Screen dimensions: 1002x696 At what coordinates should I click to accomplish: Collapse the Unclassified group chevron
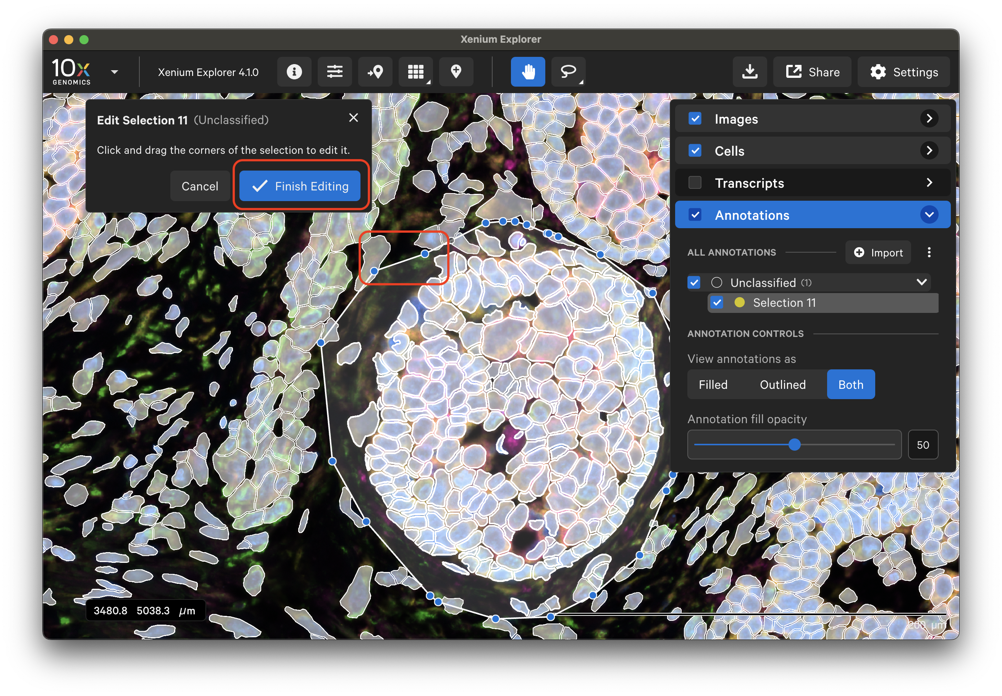click(921, 282)
